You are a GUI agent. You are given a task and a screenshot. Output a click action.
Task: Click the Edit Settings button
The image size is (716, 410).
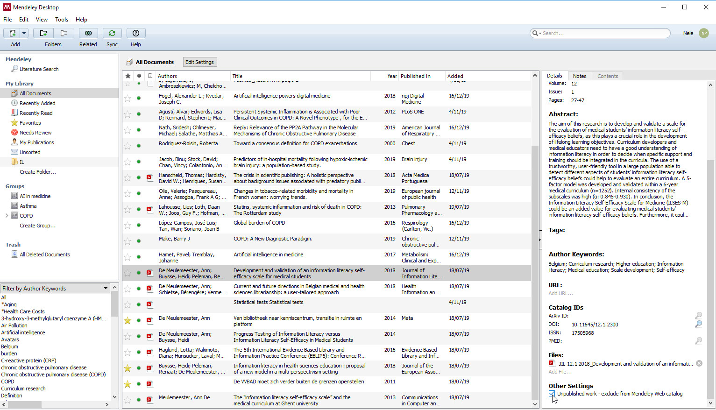(199, 62)
